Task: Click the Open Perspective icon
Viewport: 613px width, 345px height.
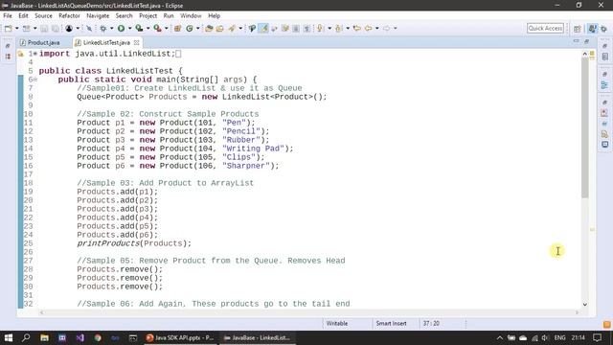Action: pos(578,29)
